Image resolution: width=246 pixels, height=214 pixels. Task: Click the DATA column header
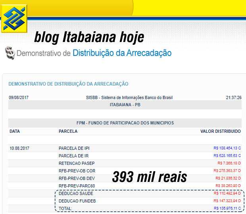15,131
